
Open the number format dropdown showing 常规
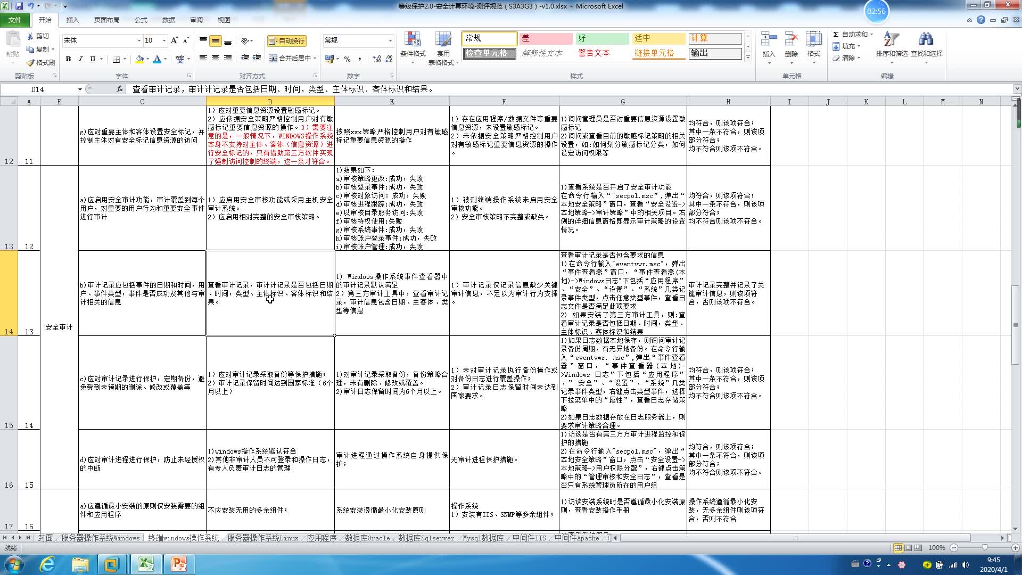coord(390,40)
